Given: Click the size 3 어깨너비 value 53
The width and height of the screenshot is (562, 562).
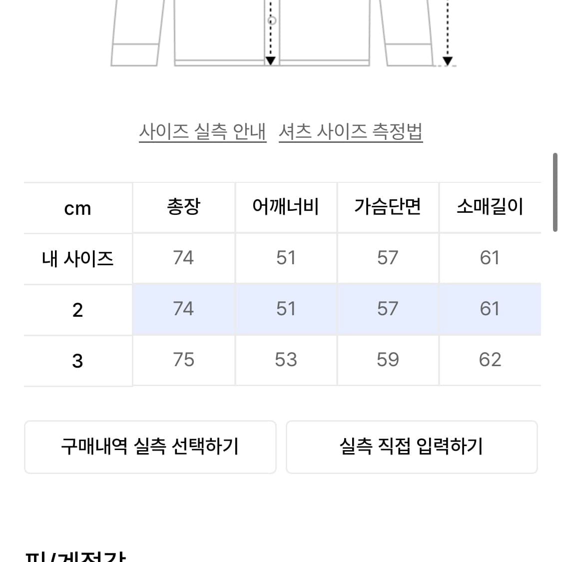Looking at the screenshot, I should pyautogui.click(x=286, y=360).
